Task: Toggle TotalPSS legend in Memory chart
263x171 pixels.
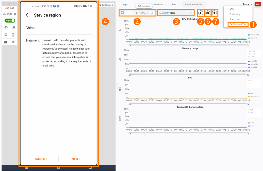Action: [x=252, y=61]
